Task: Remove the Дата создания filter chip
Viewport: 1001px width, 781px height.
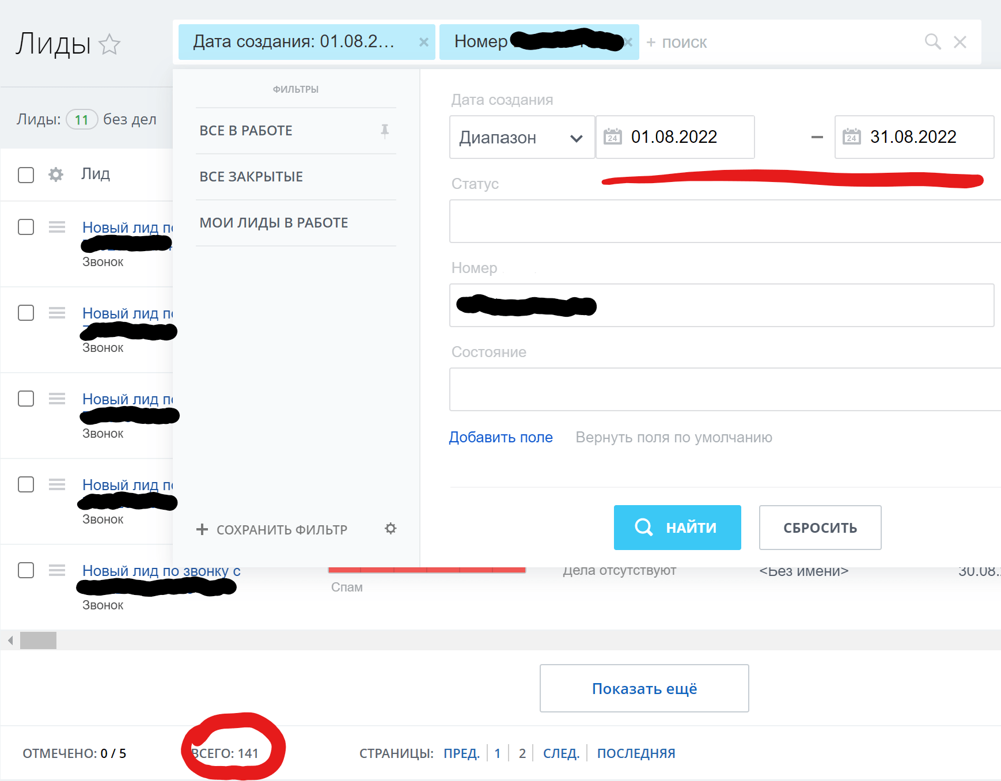Action: coord(423,42)
